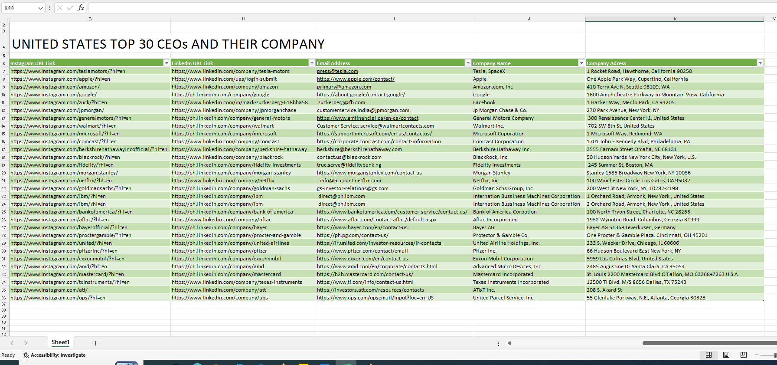Add a new sheet with plus icon
Screen dimensions: 777x365
pyautogui.click(x=95, y=343)
